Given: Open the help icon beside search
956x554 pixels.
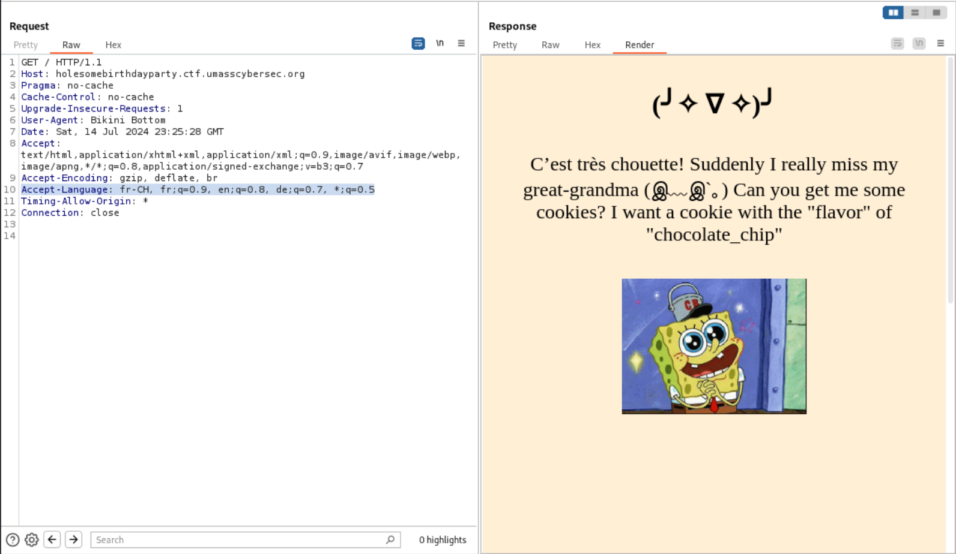Looking at the screenshot, I should tap(13, 540).
